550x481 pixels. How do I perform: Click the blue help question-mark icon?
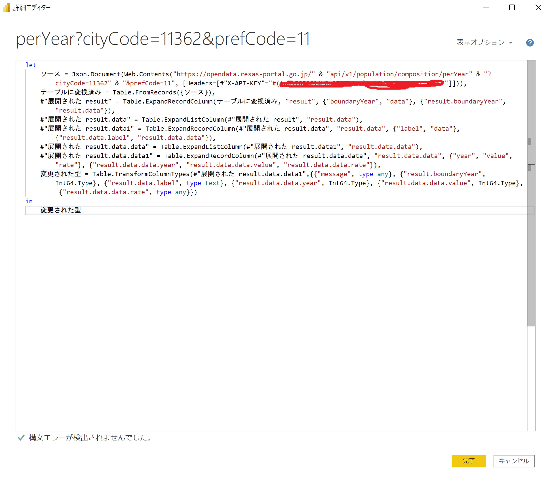coord(530,43)
